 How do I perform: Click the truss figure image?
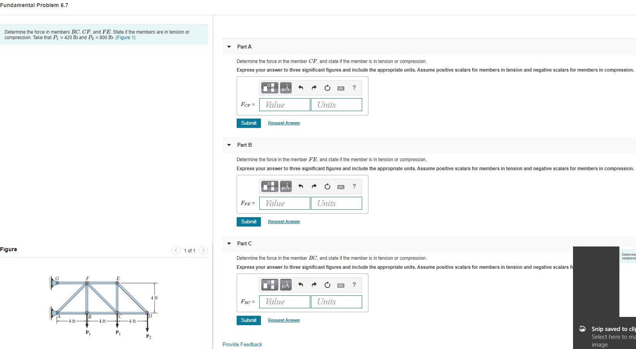tap(104, 307)
